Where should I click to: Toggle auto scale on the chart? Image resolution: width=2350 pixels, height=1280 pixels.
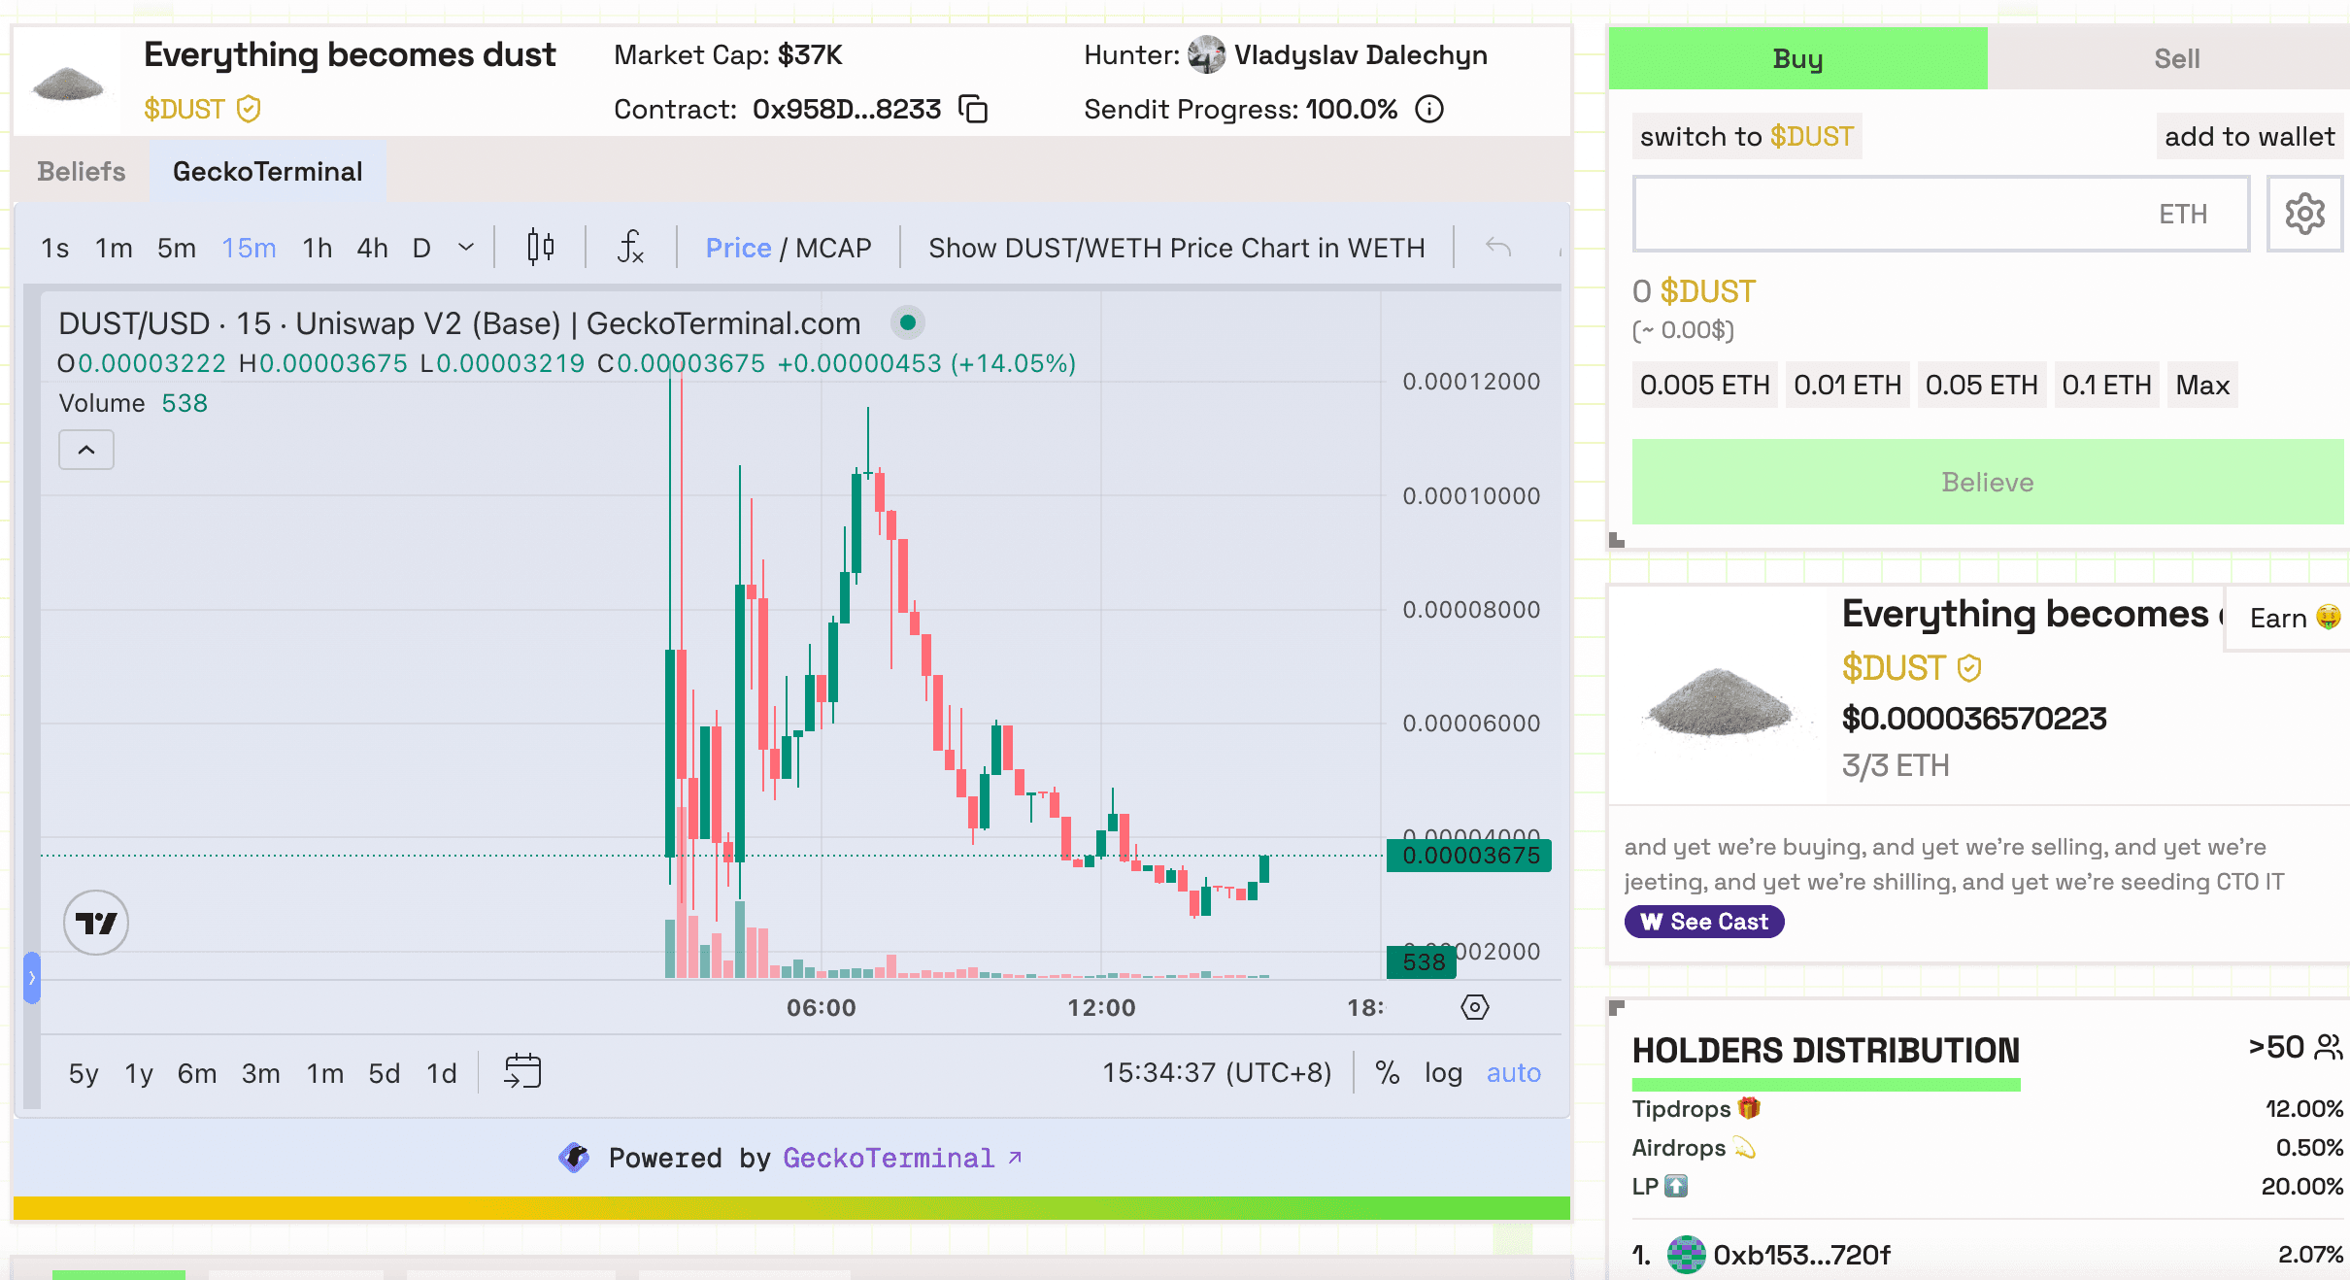click(x=1514, y=1072)
